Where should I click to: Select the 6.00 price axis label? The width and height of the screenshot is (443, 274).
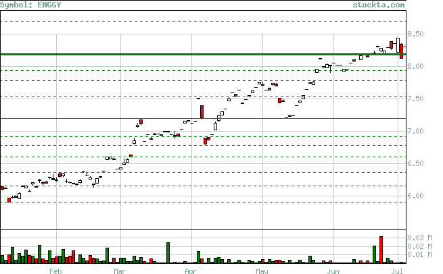415,196
